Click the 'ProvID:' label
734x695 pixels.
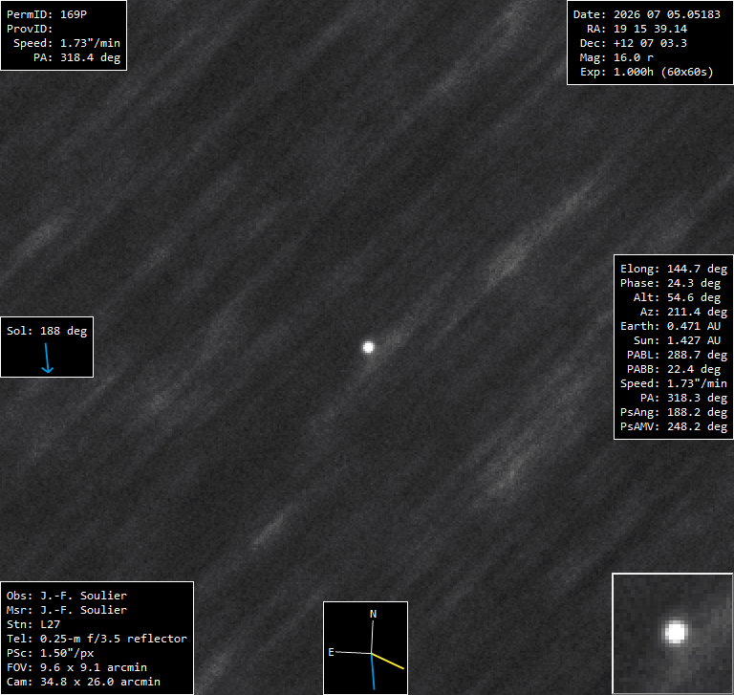click(30, 29)
